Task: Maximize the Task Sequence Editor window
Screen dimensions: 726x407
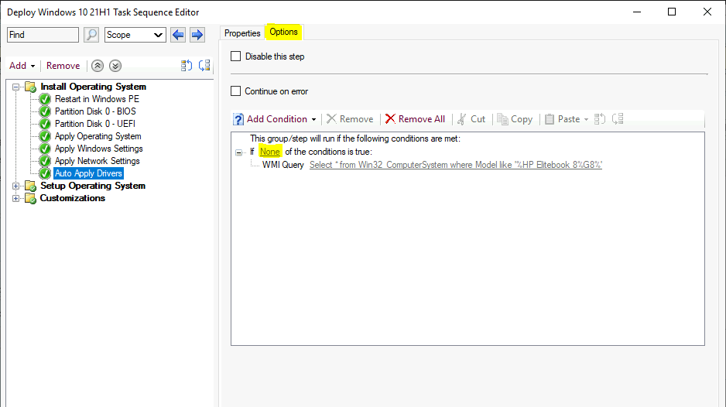Action: (672, 12)
